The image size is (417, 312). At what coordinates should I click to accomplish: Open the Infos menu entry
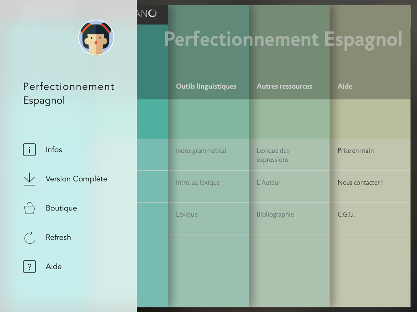pyautogui.click(x=54, y=150)
